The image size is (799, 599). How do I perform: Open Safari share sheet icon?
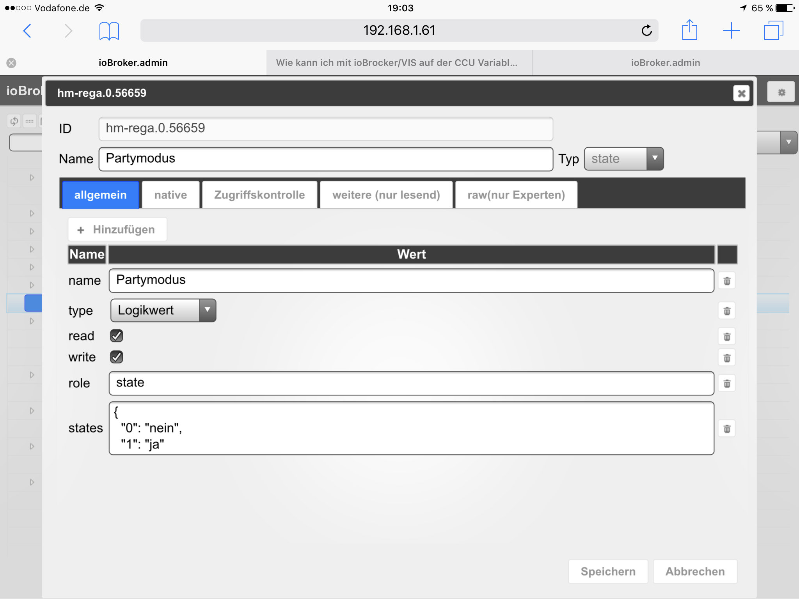tap(689, 30)
